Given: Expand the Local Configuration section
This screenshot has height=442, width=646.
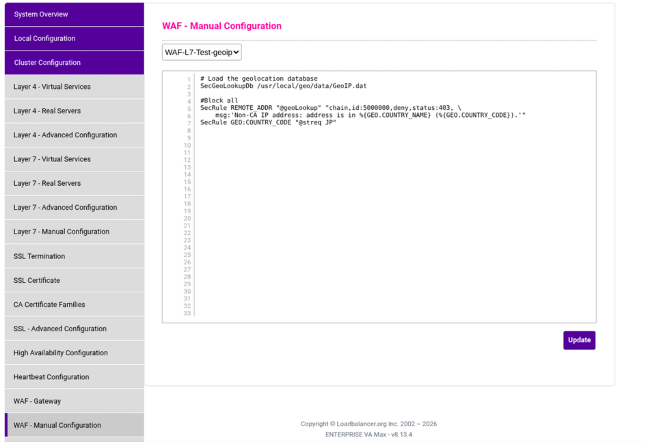Looking at the screenshot, I should tap(74, 38).
